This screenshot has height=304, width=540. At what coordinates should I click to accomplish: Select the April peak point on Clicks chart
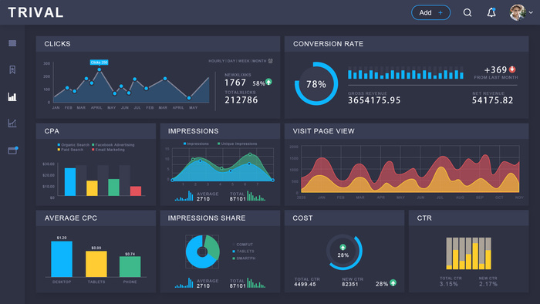[100, 69]
